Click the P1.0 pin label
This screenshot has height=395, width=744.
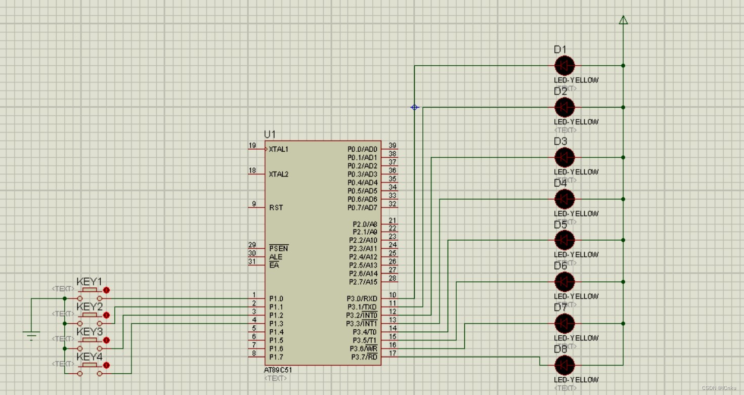(276, 298)
